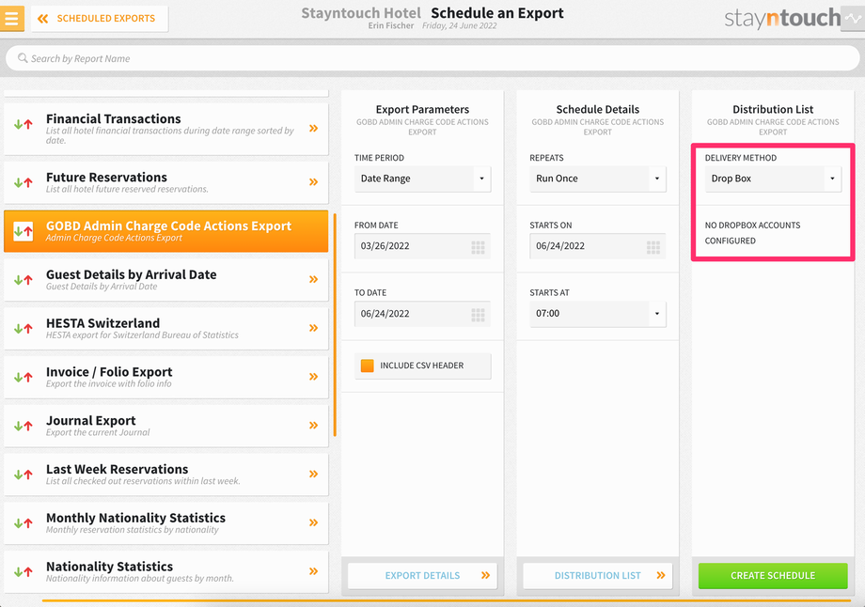Click the orange report list scrollbar

click(x=335, y=325)
